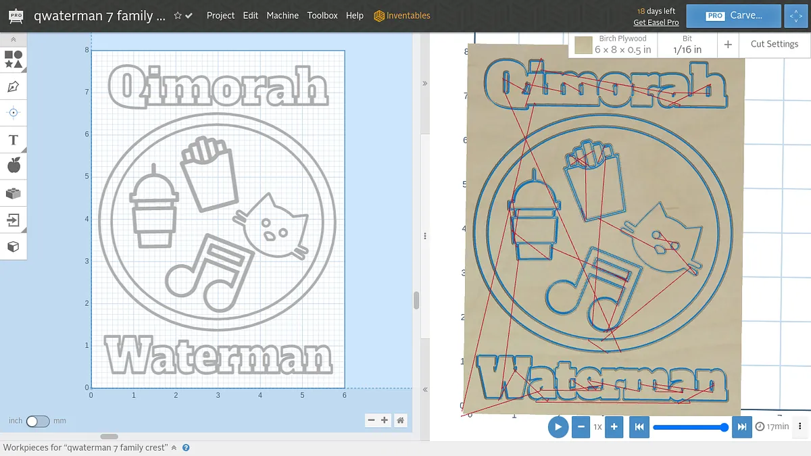
Task: Click the 18 days left trial text
Action: click(656, 11)
